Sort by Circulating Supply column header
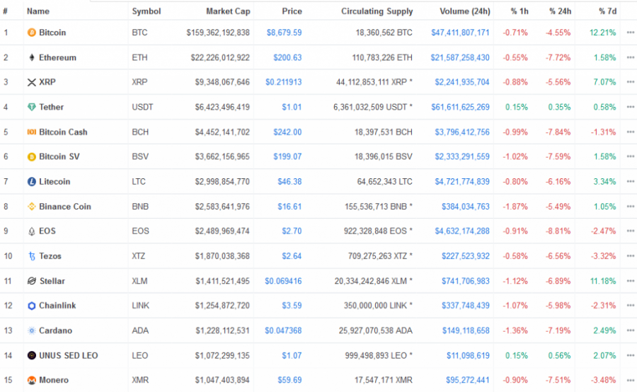Viewport: 637px width, 392px height. coord(377,11)
